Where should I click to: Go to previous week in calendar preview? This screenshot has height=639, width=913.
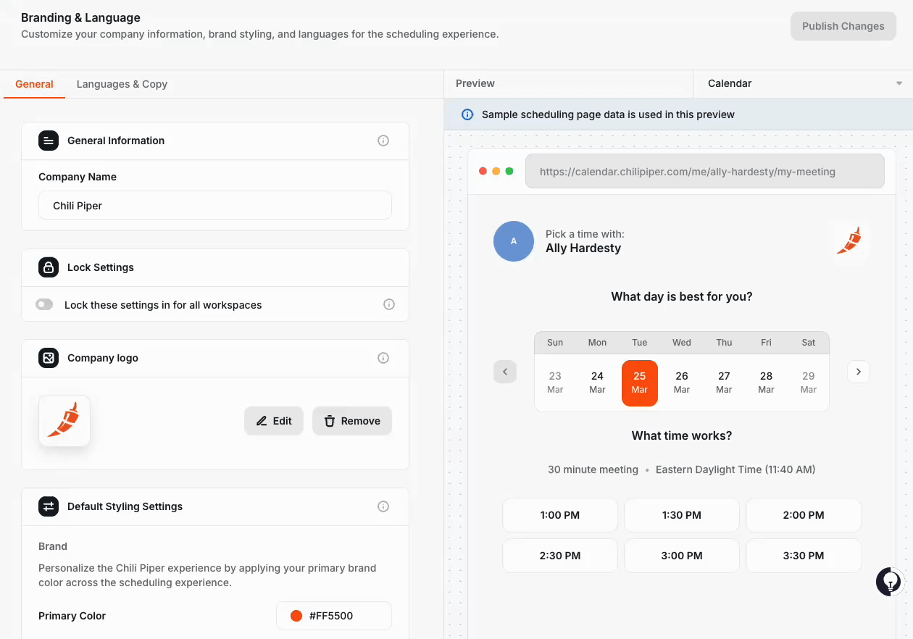click(x=505, y=372)
